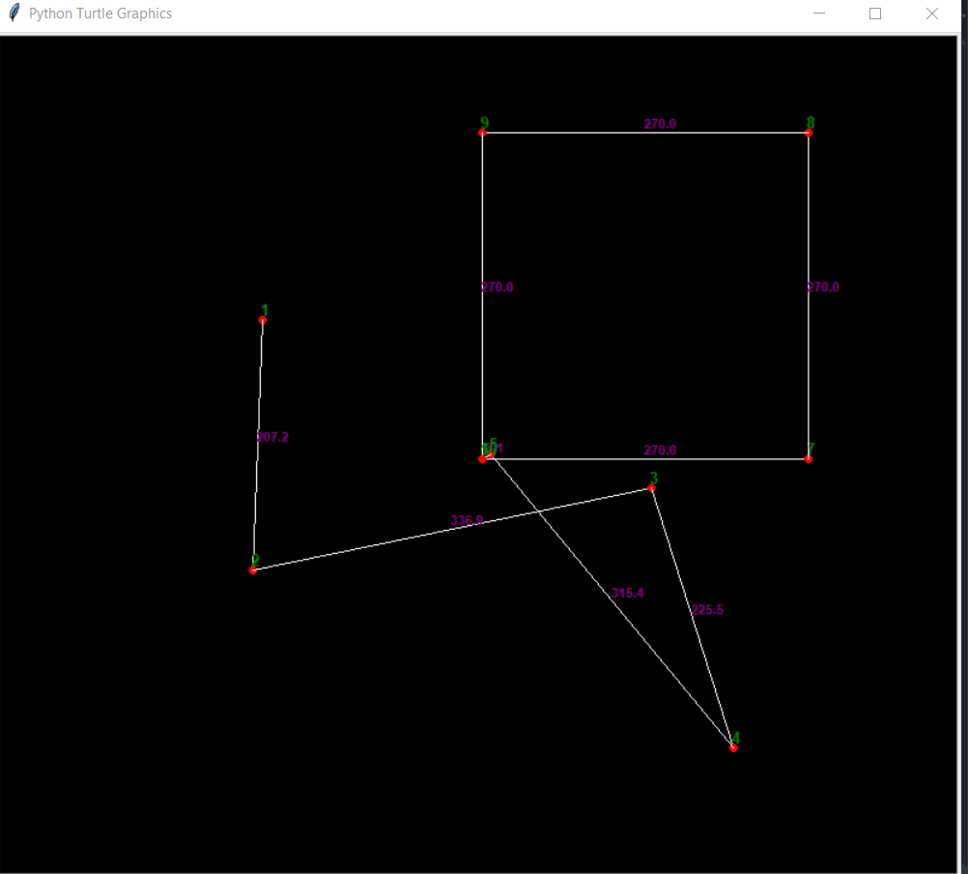Click the red dot at point 4

[x=733, y=748]
